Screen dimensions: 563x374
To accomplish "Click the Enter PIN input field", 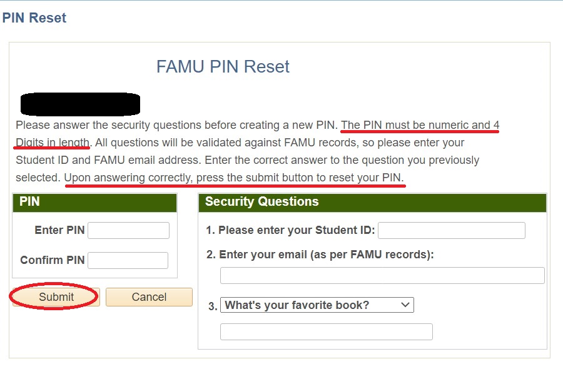I will click(128, 230).
